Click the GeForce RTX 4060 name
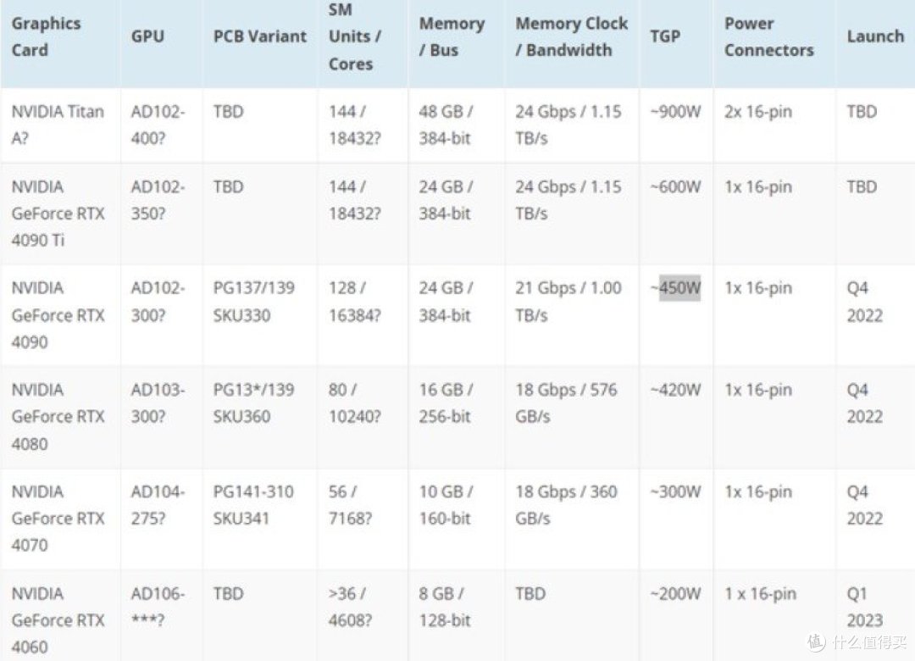This screenshot has height=661, width=915. tap(58, 620)
